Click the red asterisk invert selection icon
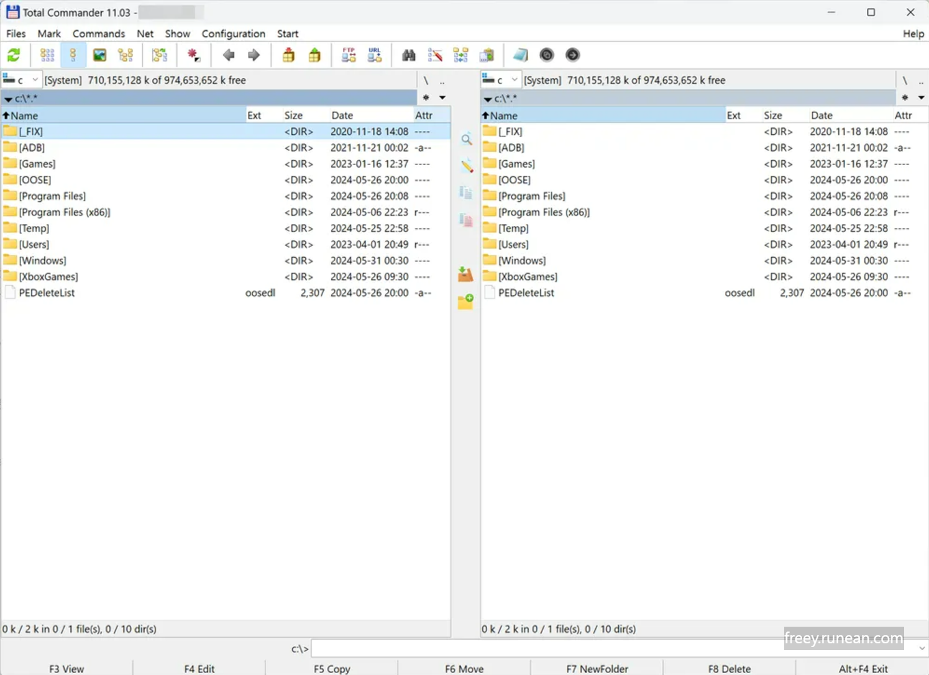This screenshot has height=675, width=929. 193,55
